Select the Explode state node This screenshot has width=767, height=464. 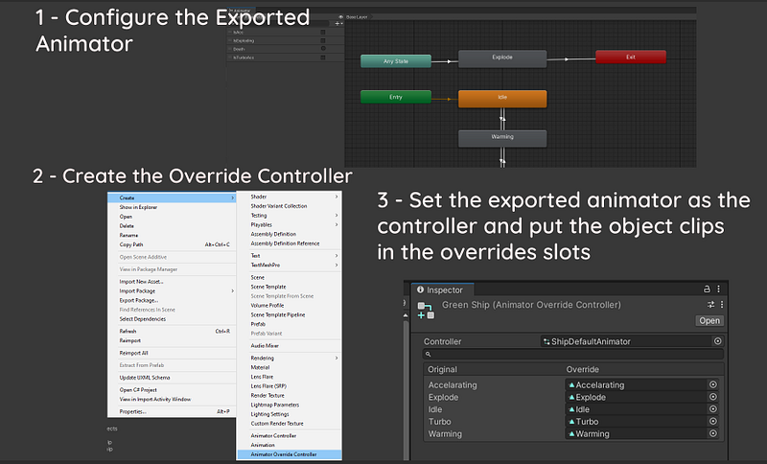(x=502, y=58)
